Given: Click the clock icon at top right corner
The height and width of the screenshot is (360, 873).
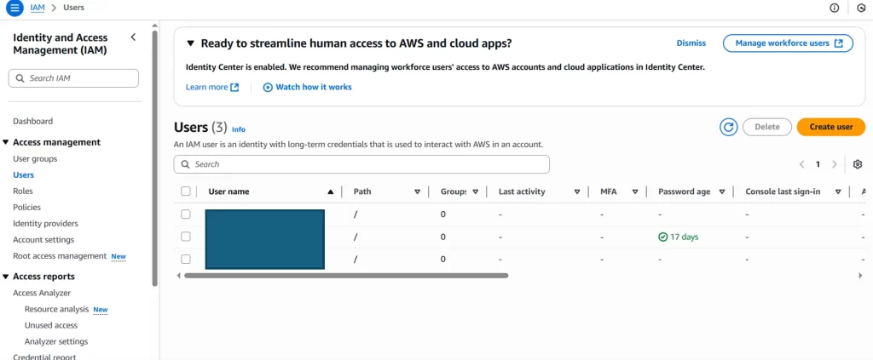Looking at the screenshot, I should pos(862,8).
